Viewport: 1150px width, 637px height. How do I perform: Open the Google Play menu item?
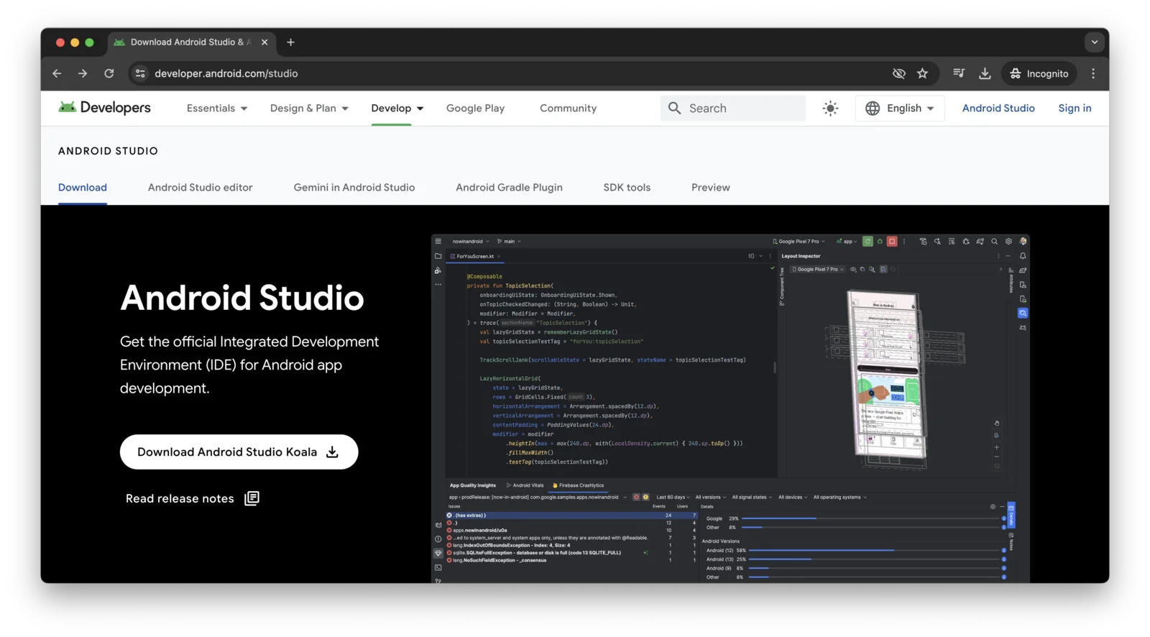coord(475,108)
